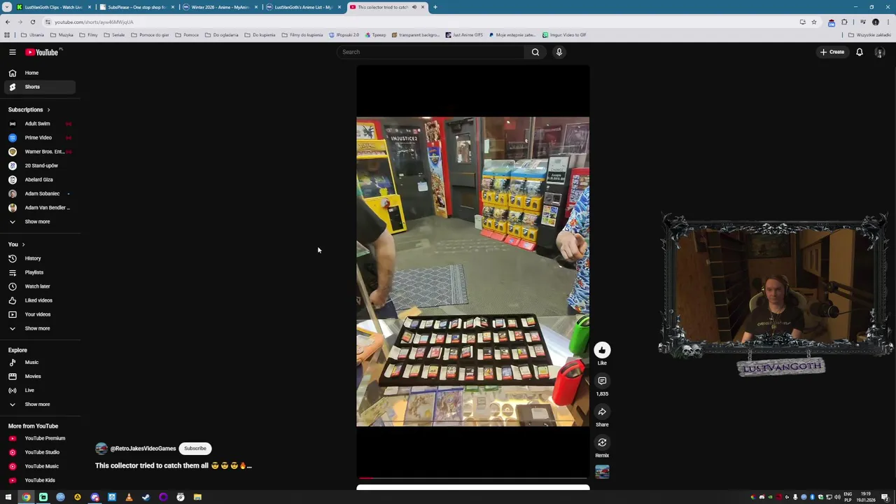The height and width of the screenshot is (504, 896).
Task: Open Adam Van Bendler channel
Action: [x=40, y=207]
